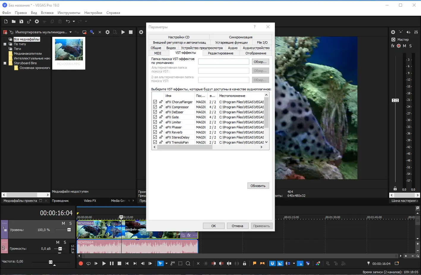Expand the 'По типу' tree node

pyautogui.click(x=5, y=44)
